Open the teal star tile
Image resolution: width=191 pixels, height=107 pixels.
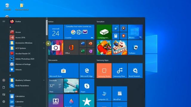pyautogui.click(x=87, y=100)
